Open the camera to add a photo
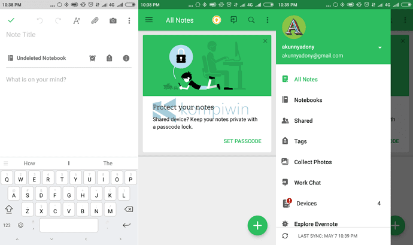Viewport: 413px width, 245px height. (113, 20)
